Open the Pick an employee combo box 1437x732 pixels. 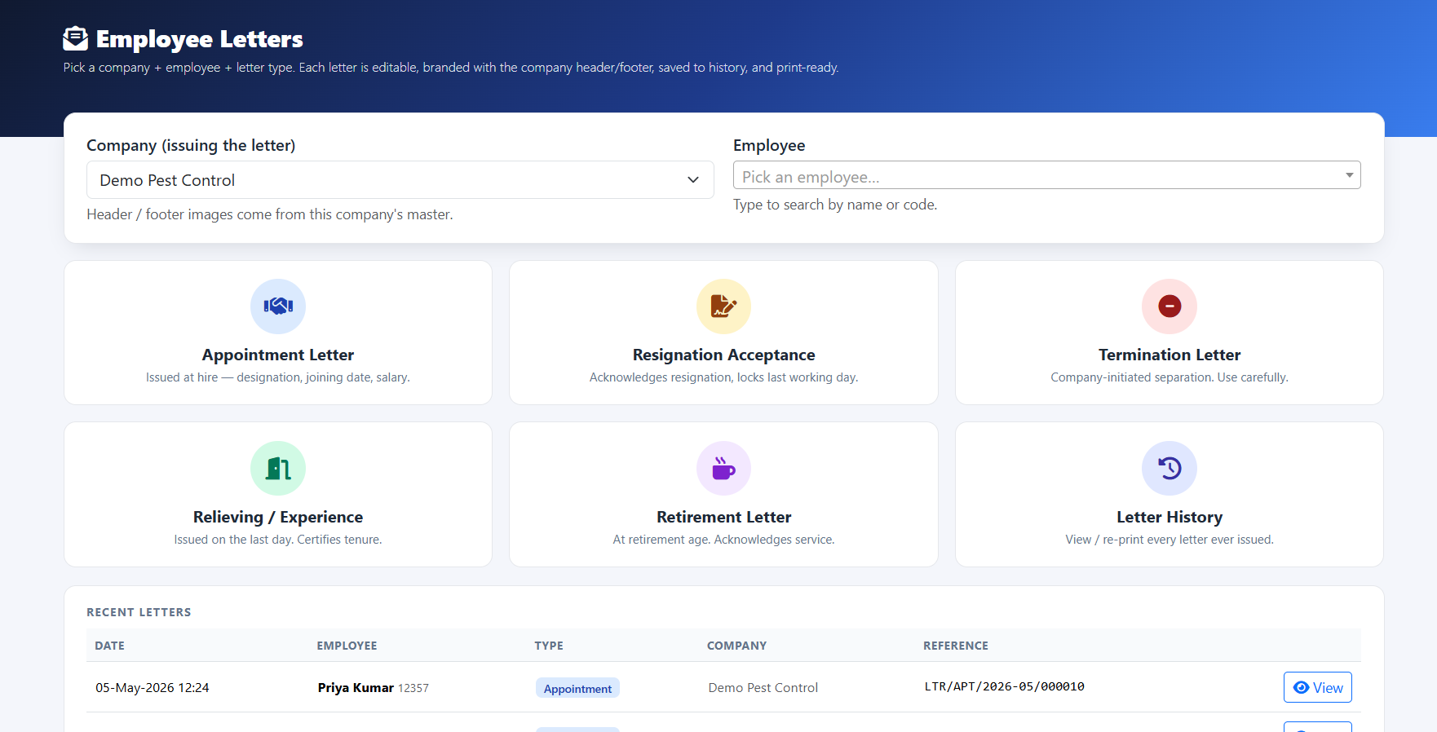(x=1047, y=175)
